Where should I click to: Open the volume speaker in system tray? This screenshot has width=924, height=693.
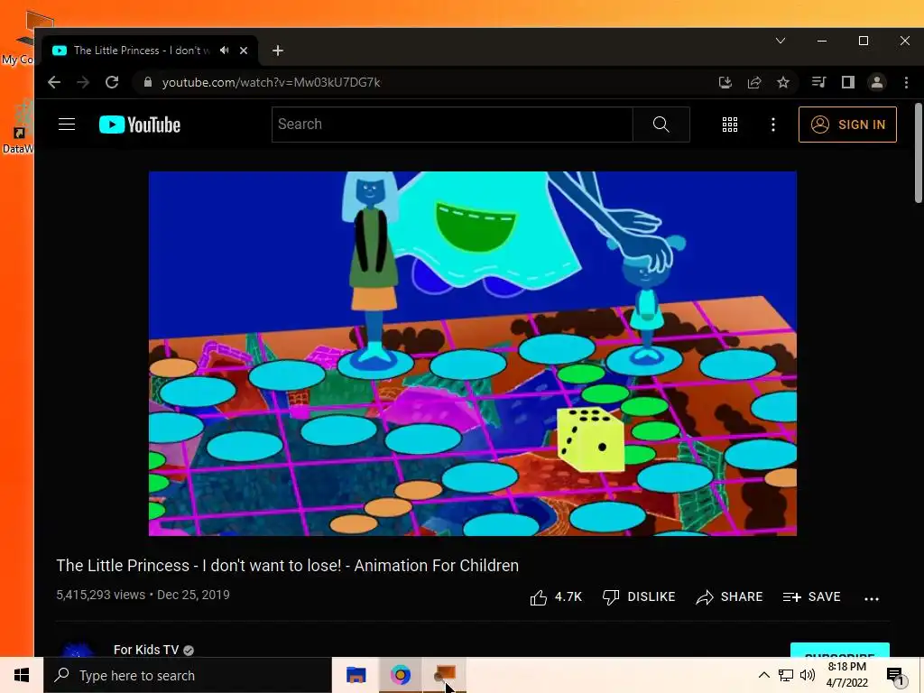(808, 675)
